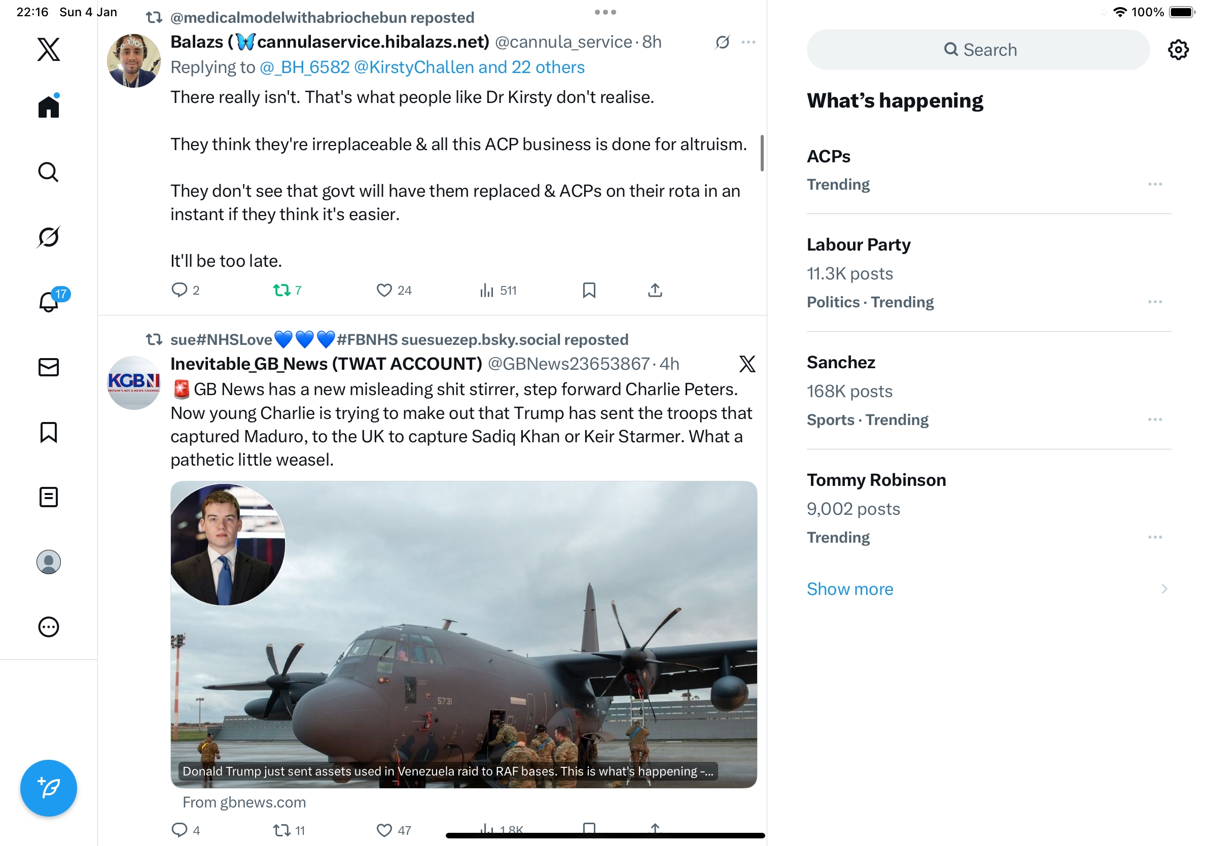Open more options on Balazs's post
This screenshot has width=1211, height=846.
tap(748, 42)
